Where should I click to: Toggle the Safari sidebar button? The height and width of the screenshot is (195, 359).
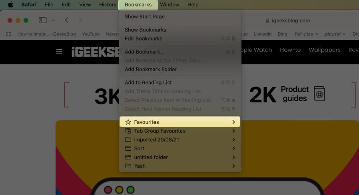tap(43, 20)
